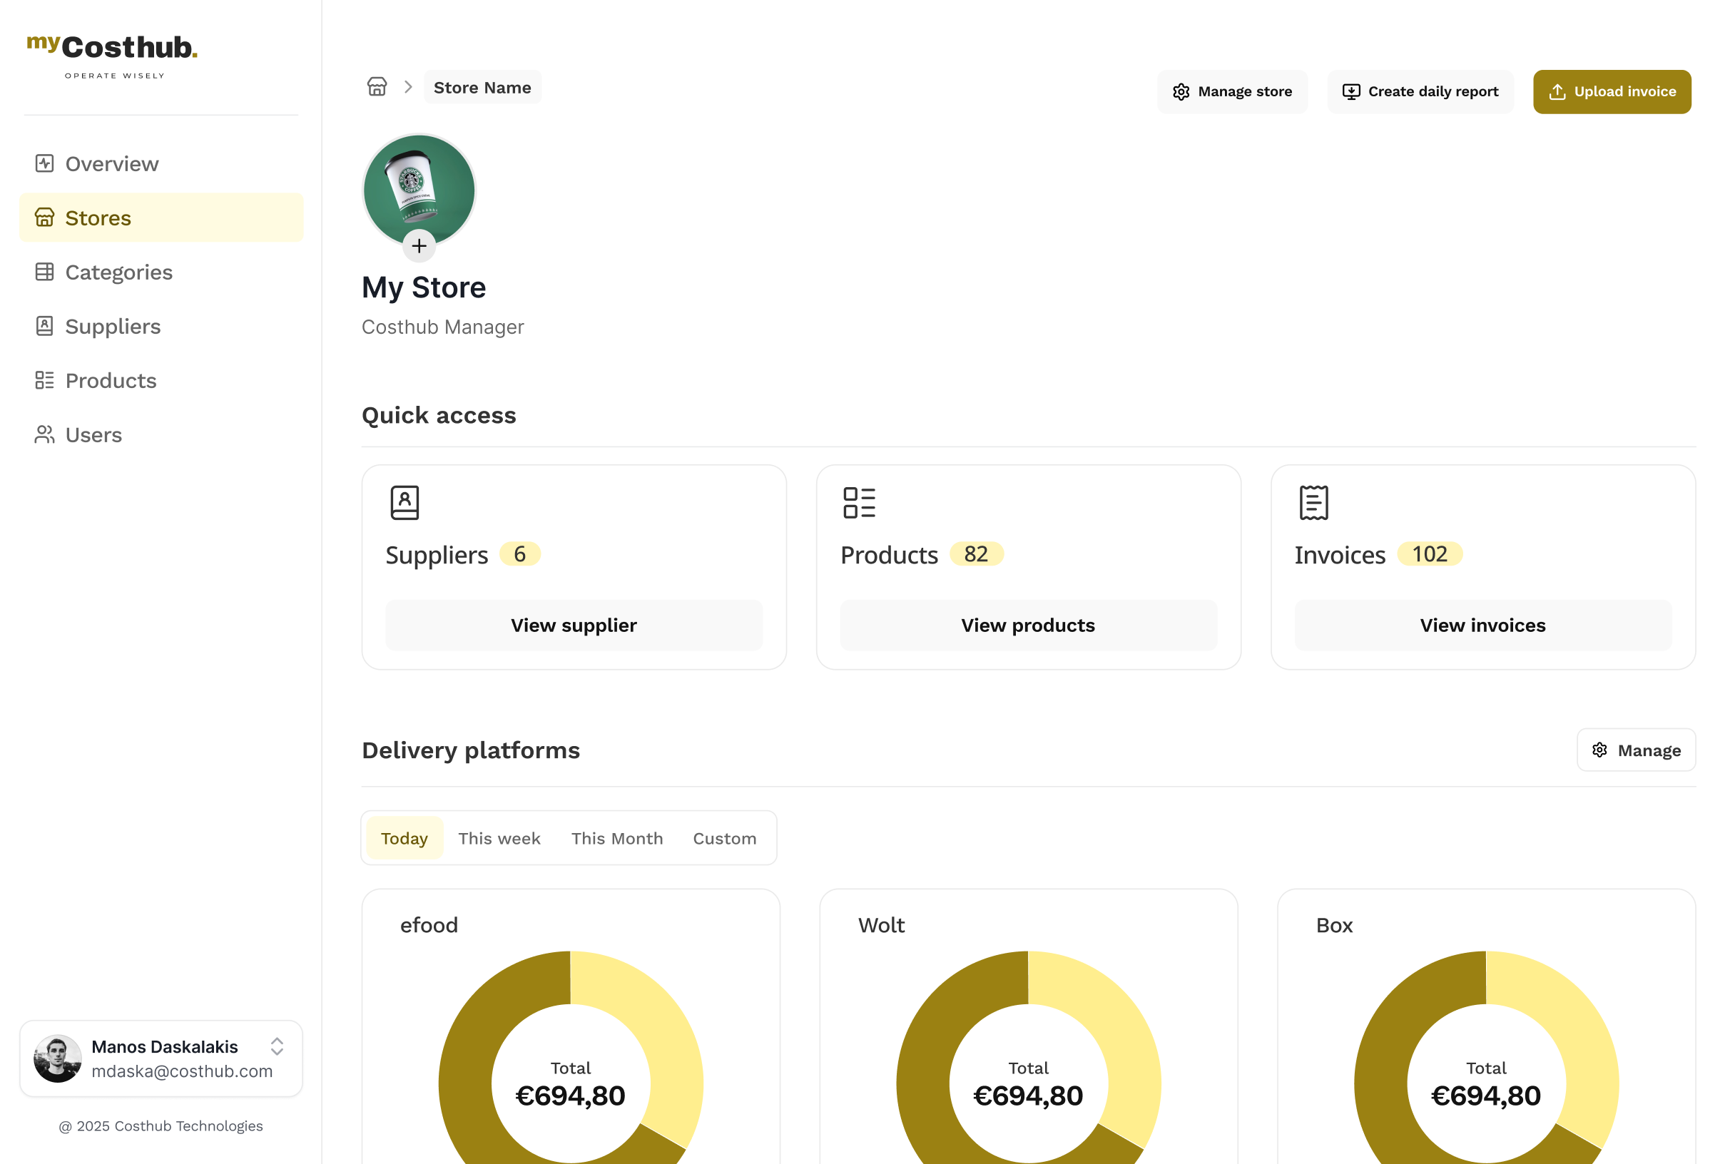
Task: Open Categories using the grid icon
Action: (44, 272)
